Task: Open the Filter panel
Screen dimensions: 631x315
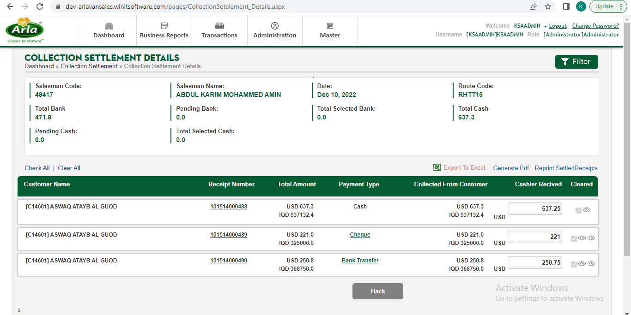Action: pyautogui.click(x=576, y=62)
